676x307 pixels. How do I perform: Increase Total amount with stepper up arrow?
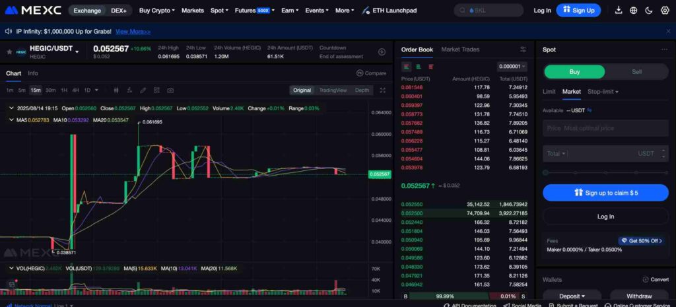coord(663,150)
